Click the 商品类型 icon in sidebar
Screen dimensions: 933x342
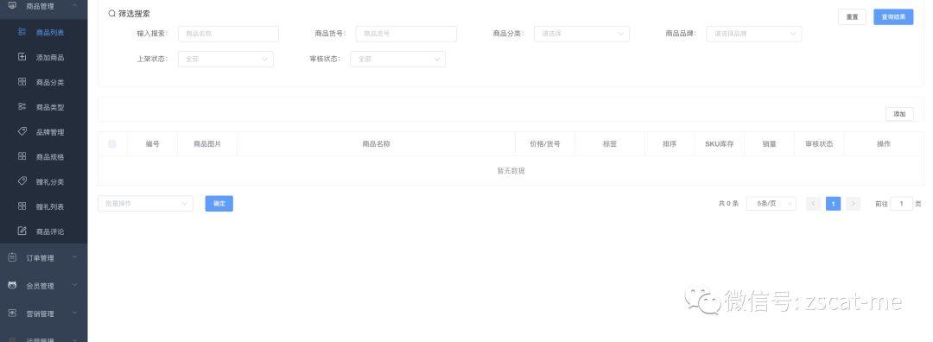(x=22, y=107)
